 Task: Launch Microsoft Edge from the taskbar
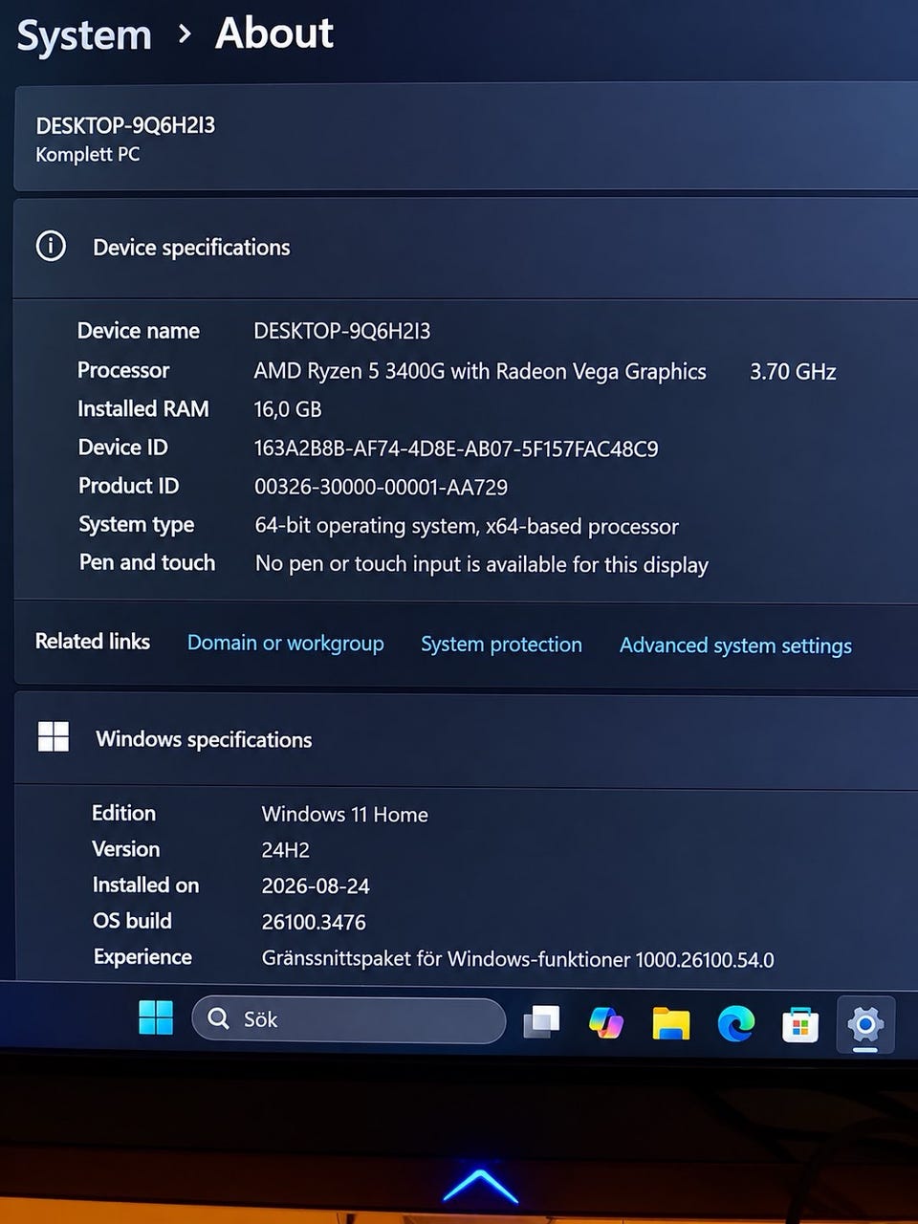point(735,1024)
